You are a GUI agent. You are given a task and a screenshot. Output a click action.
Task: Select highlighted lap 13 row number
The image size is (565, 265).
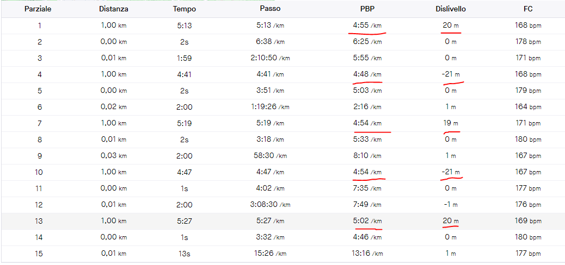39,221
